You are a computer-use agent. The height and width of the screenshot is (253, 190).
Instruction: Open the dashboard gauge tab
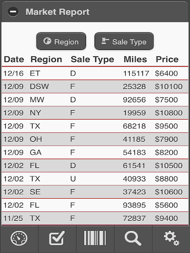[19, 239]
